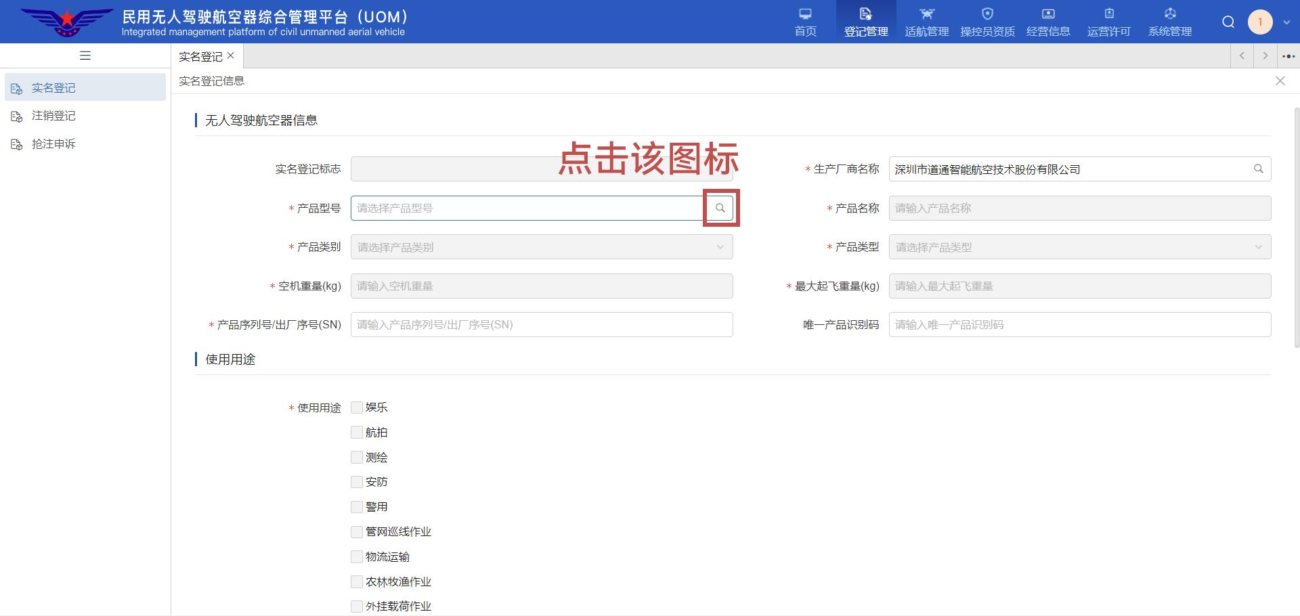
Task: Open 首页 from the top navigation
Action: pos(805,22)
